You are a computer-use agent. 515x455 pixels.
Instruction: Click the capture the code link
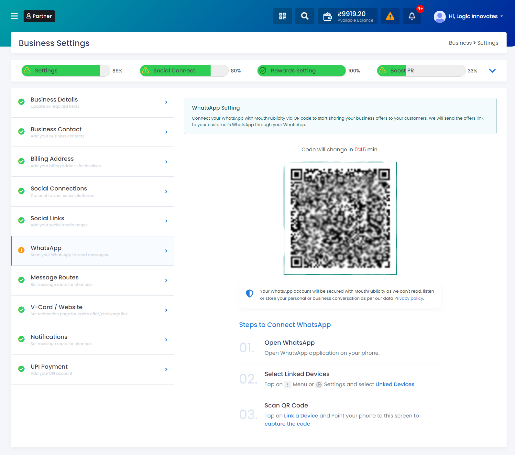click(x=287, y=424)
